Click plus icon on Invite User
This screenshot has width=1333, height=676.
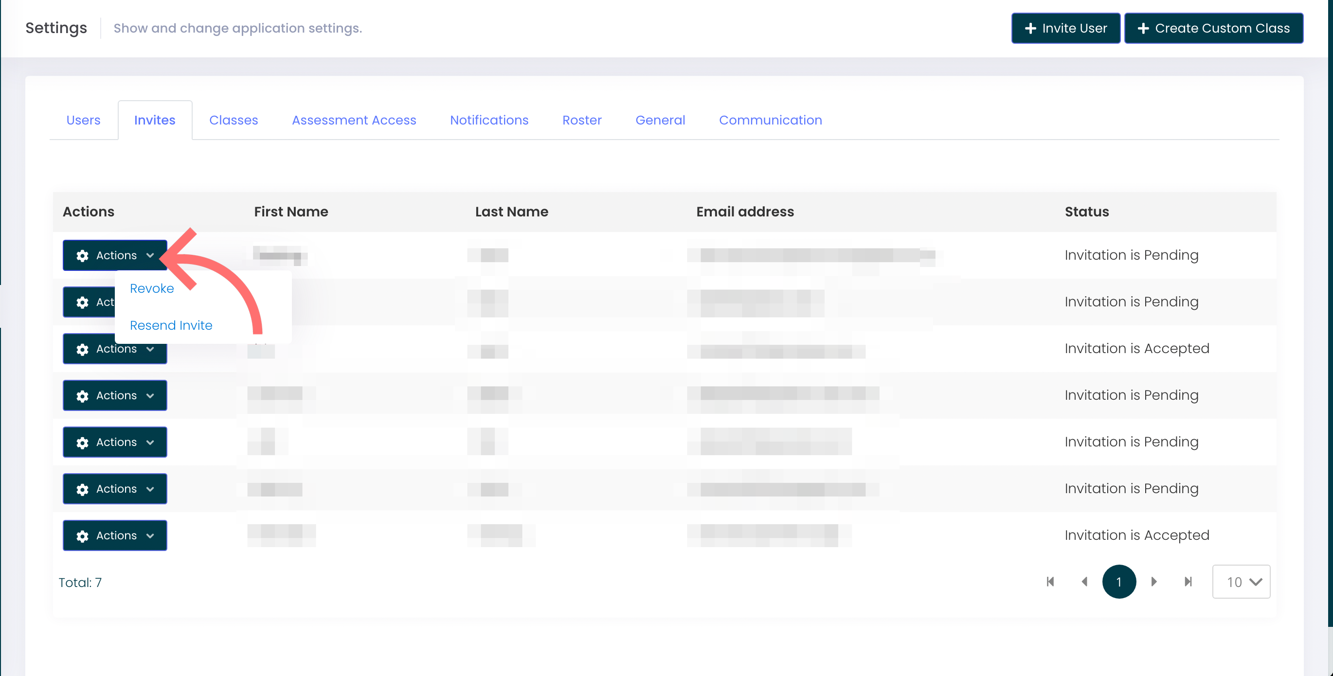pyautogui.click(x=1030, y=28)
